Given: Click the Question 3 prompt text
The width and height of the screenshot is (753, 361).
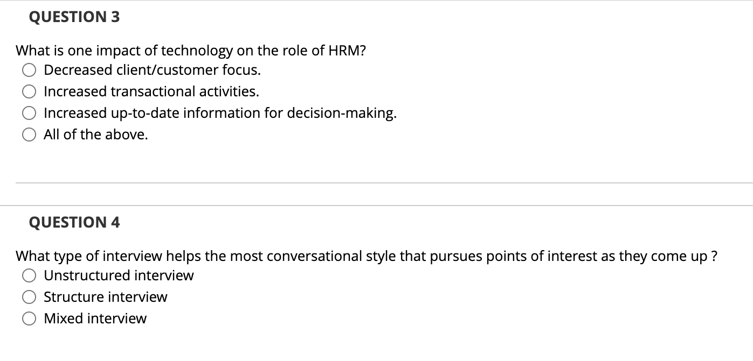Looking at the screenshot, I should click(x=191, y=51).
